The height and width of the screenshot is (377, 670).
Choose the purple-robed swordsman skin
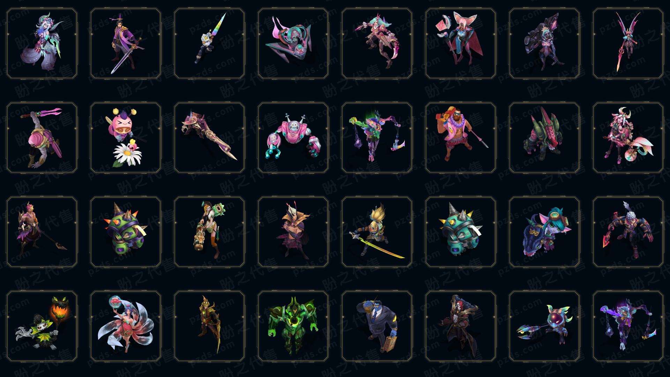[126, 43]
